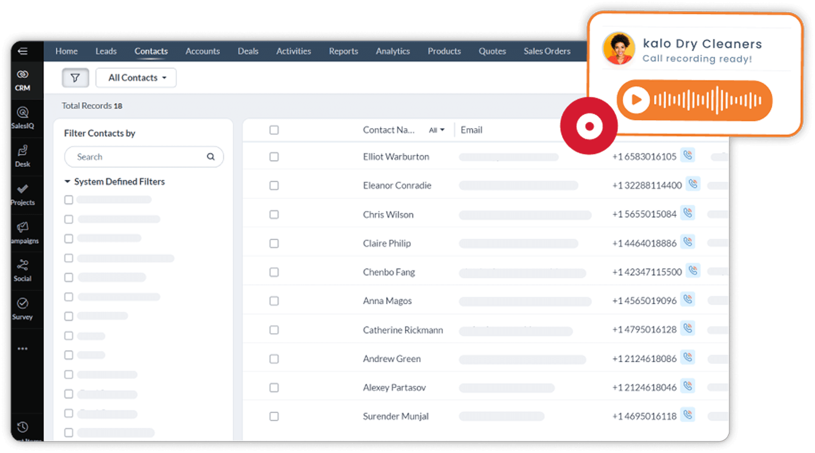The image size is (815, 453).
Task: Call Anna Magos using the phone icon
Action: pyautogui.click(x=688, y=299)
